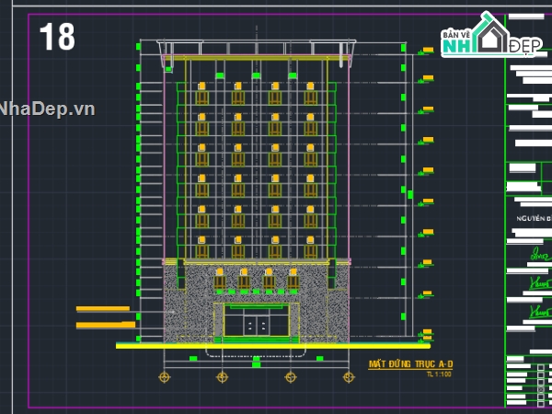Image resolution: width=552 pixels, height=414 pixels.
Task: Pick the rightmost grid axis bubble below building
Action: (349, 377)
